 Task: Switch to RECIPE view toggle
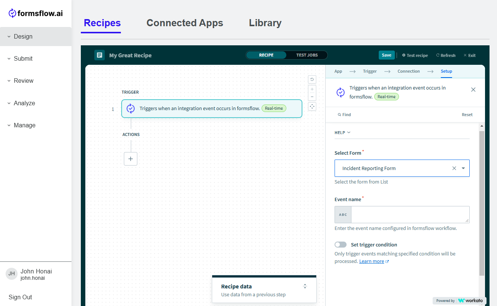click(266, 55)
